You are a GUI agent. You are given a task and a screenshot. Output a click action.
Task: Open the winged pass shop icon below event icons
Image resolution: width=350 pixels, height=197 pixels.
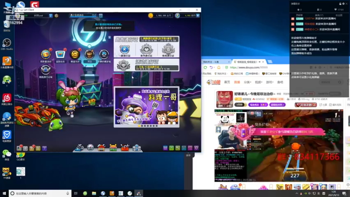pos(45,70)
